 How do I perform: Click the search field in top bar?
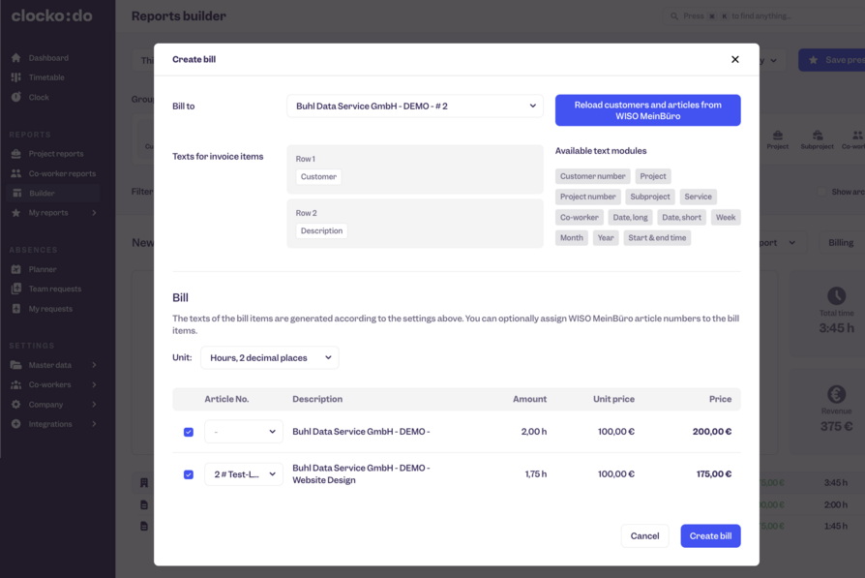coord(764,16)
